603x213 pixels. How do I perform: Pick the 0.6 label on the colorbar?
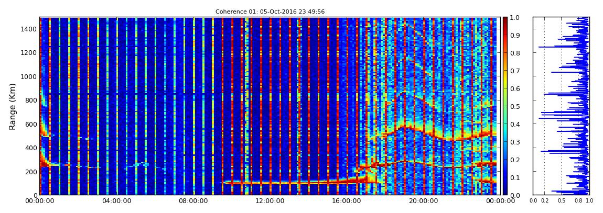(515, 88)
